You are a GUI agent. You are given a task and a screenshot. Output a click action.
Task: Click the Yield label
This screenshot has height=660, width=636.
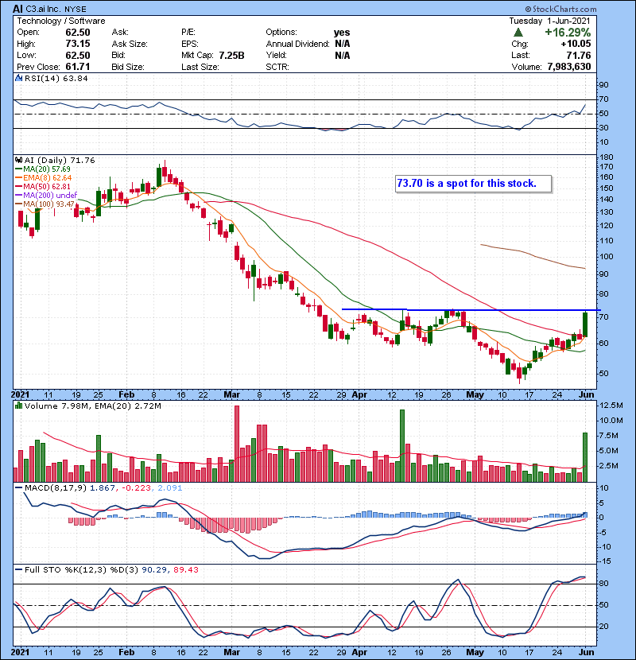(276, 55)
